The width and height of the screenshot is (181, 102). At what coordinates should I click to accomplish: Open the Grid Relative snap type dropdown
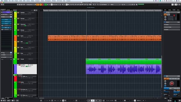point(105,5)
